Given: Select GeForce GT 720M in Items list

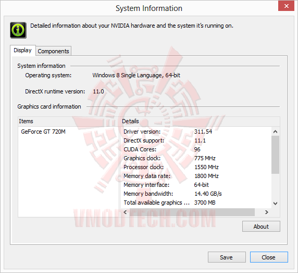Looking at the screenshot, I should 43,132.
